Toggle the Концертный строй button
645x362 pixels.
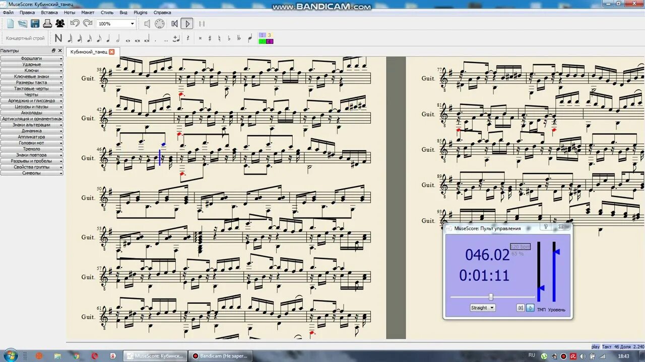click(x=25, y=38)
